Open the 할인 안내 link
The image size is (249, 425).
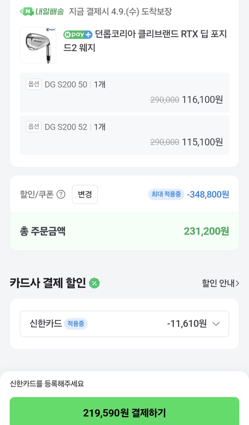pos(220,283)
